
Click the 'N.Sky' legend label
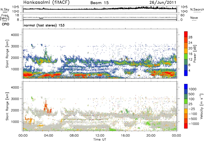(x=5, y=9)
